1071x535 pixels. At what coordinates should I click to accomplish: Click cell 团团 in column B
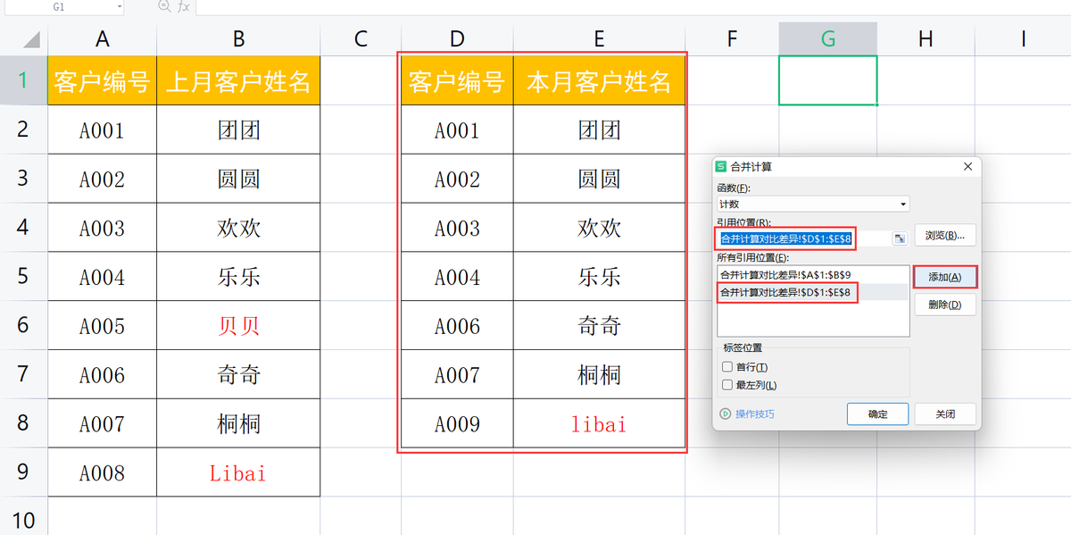point(238,130)
